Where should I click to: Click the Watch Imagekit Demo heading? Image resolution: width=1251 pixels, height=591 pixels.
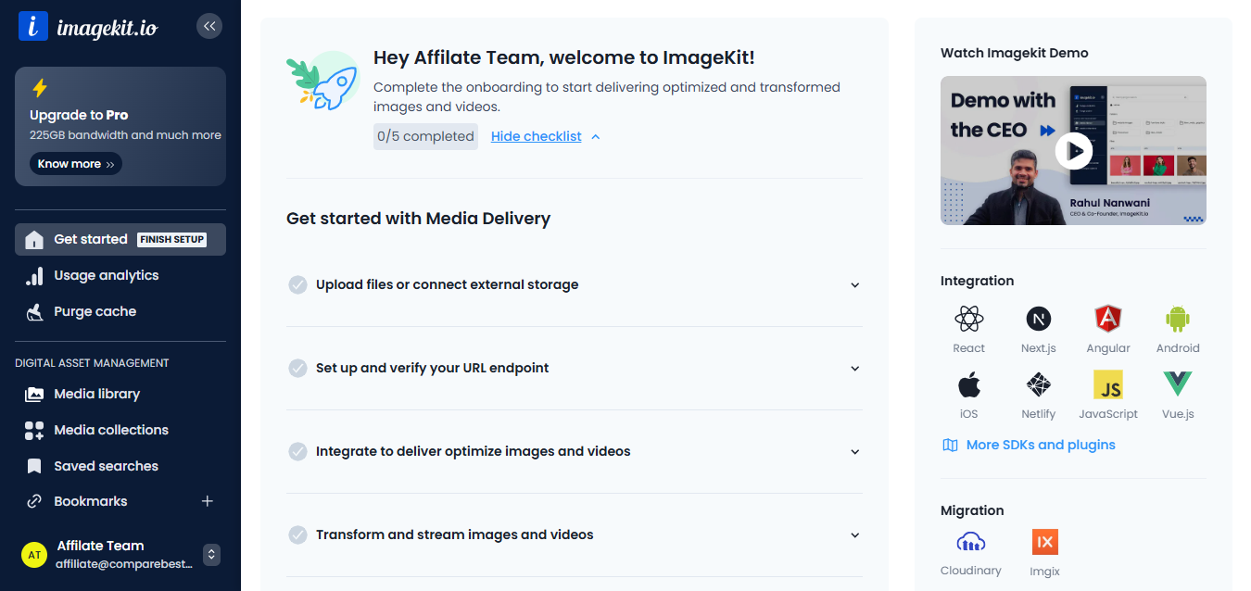pyautogui.click(x=1015, y=53)
